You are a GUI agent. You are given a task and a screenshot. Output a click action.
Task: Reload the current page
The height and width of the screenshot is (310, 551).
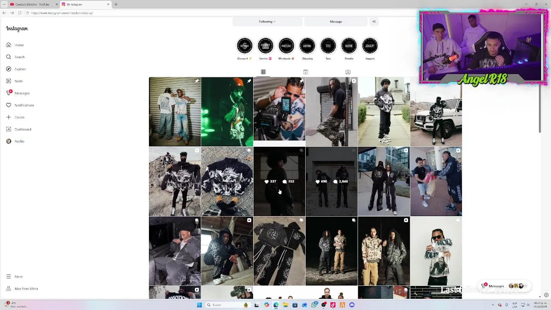click(19, 13)
